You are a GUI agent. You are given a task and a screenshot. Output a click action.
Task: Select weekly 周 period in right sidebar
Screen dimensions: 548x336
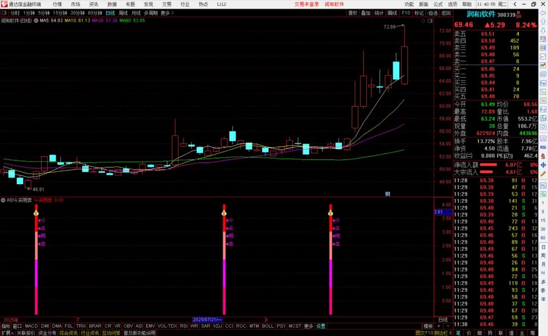pos(543,256)
